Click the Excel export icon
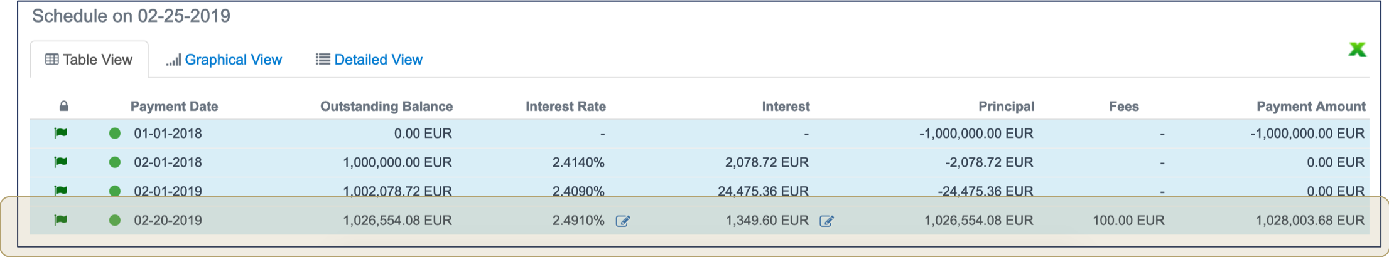The width and height of the screenshot is (1389, 257). point(1357,50)
